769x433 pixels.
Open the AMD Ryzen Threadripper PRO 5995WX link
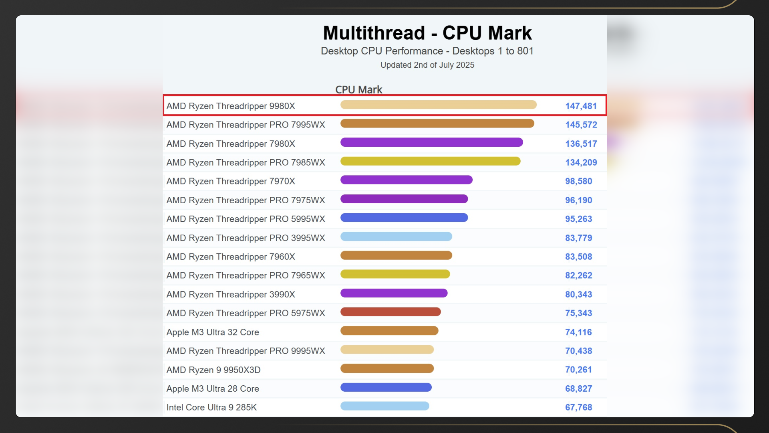pyautogui.click(x=246, y=219)
